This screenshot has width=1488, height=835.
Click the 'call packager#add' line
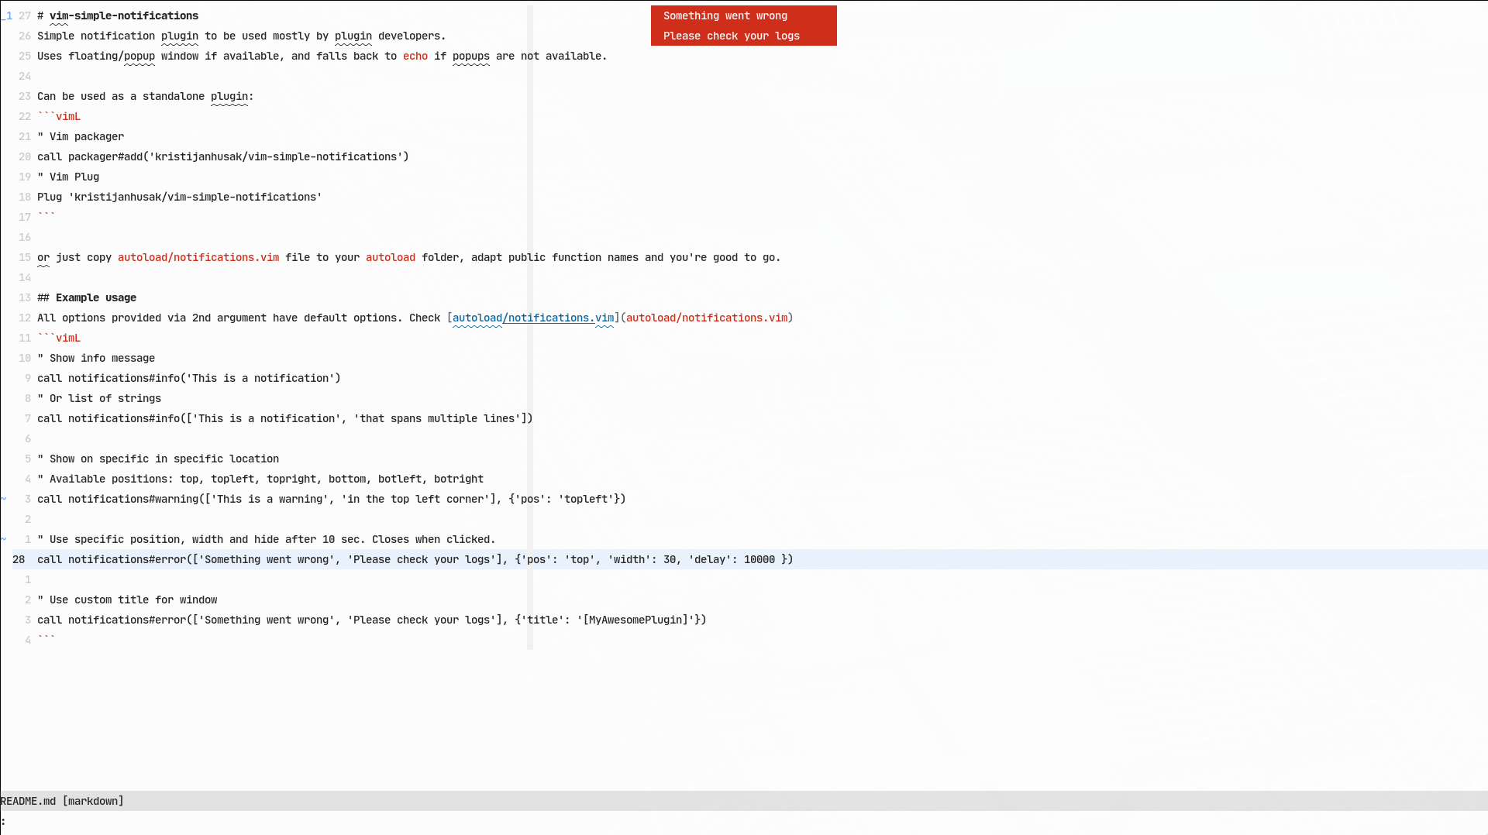tap(223, 156)
